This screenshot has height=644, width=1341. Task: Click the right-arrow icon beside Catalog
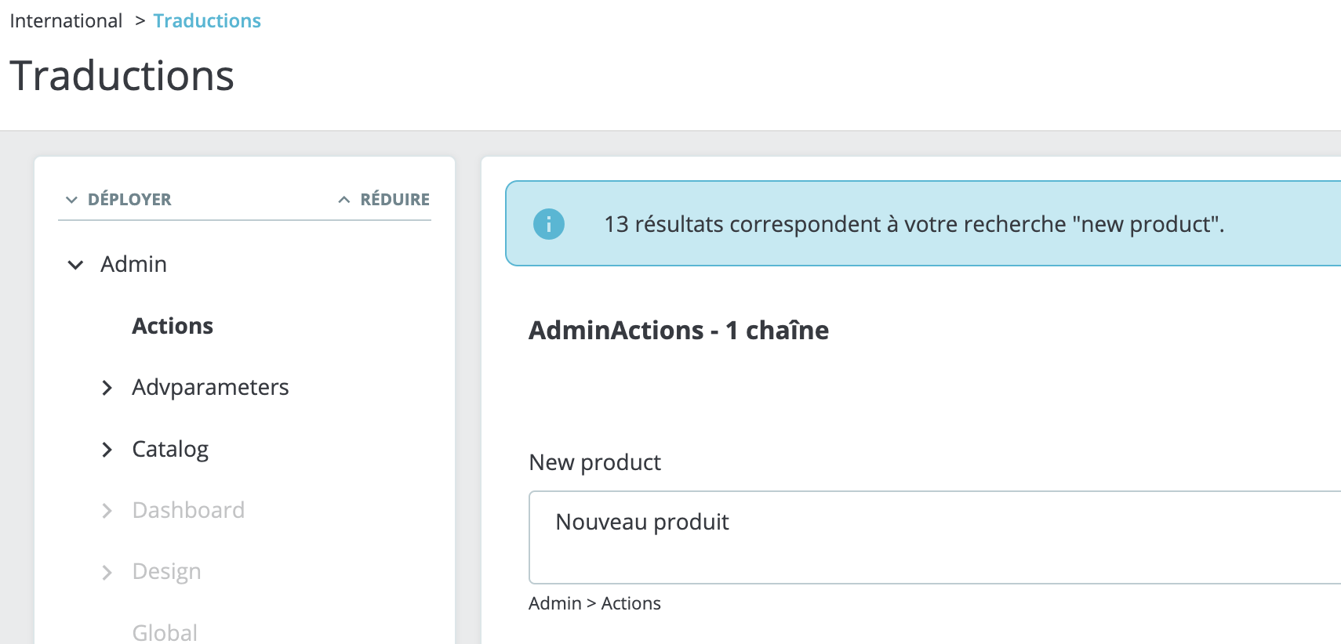pos(107,449)
